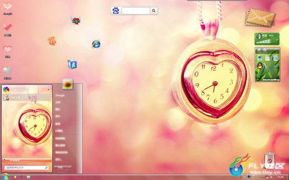This screenshot has height=180, width=289.
Task: Open the envelope mail gadget
Action: [260, 18]
